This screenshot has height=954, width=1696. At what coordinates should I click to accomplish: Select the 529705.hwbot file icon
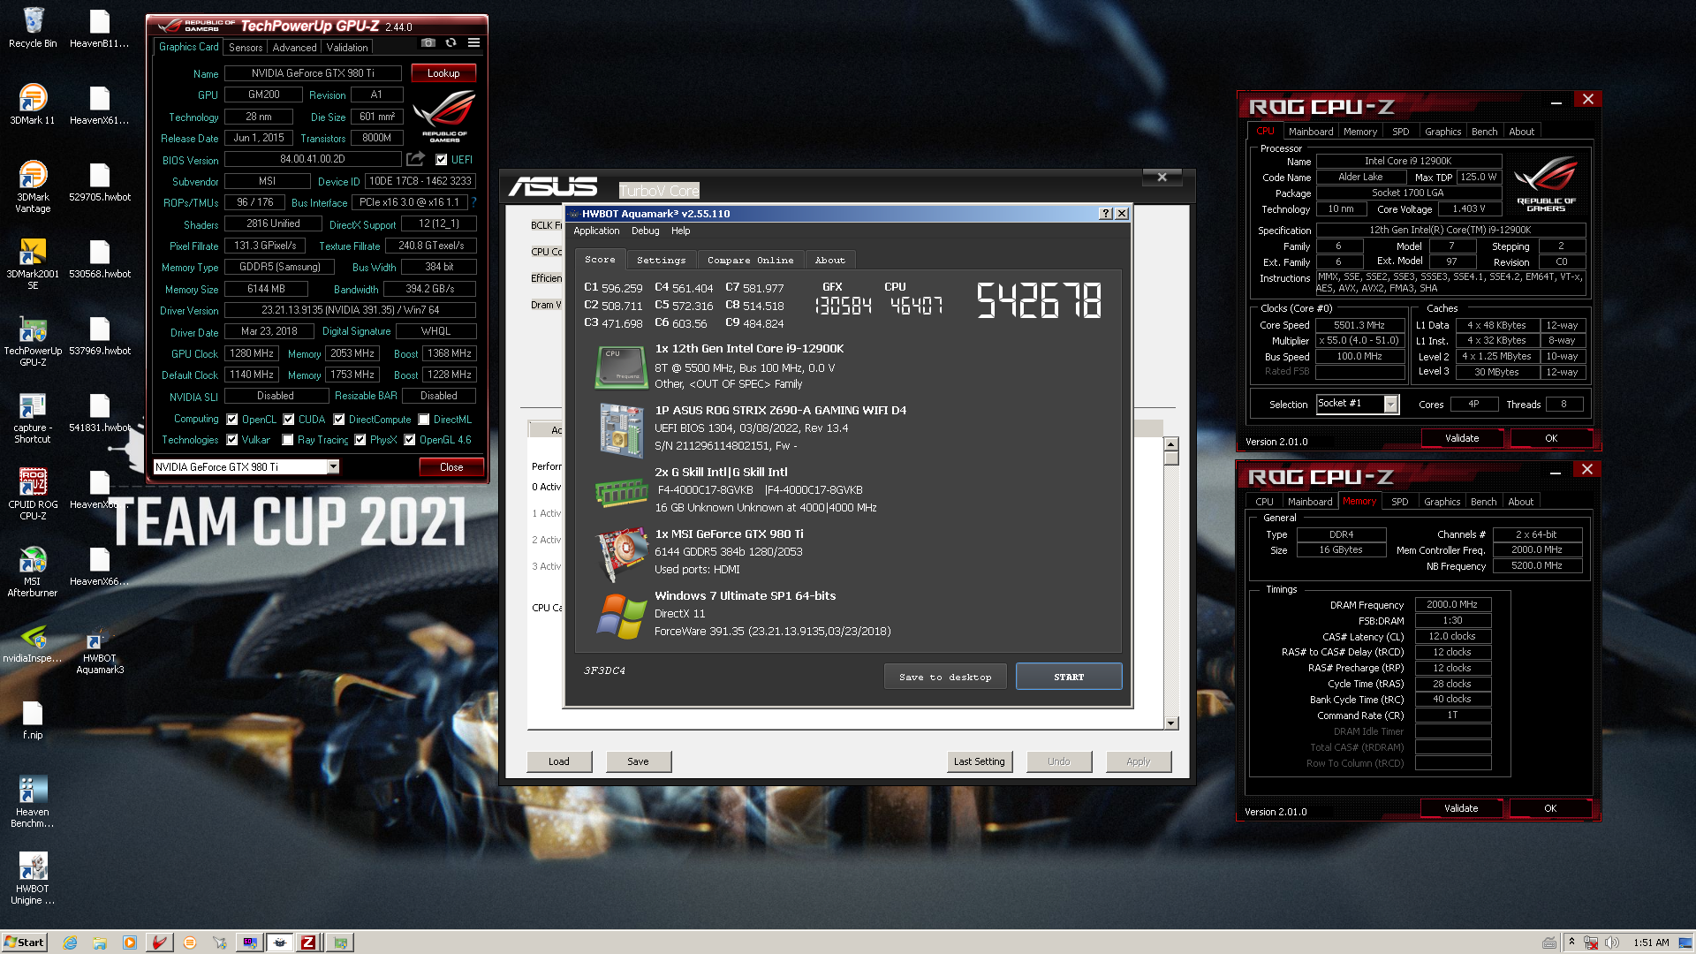99,181
